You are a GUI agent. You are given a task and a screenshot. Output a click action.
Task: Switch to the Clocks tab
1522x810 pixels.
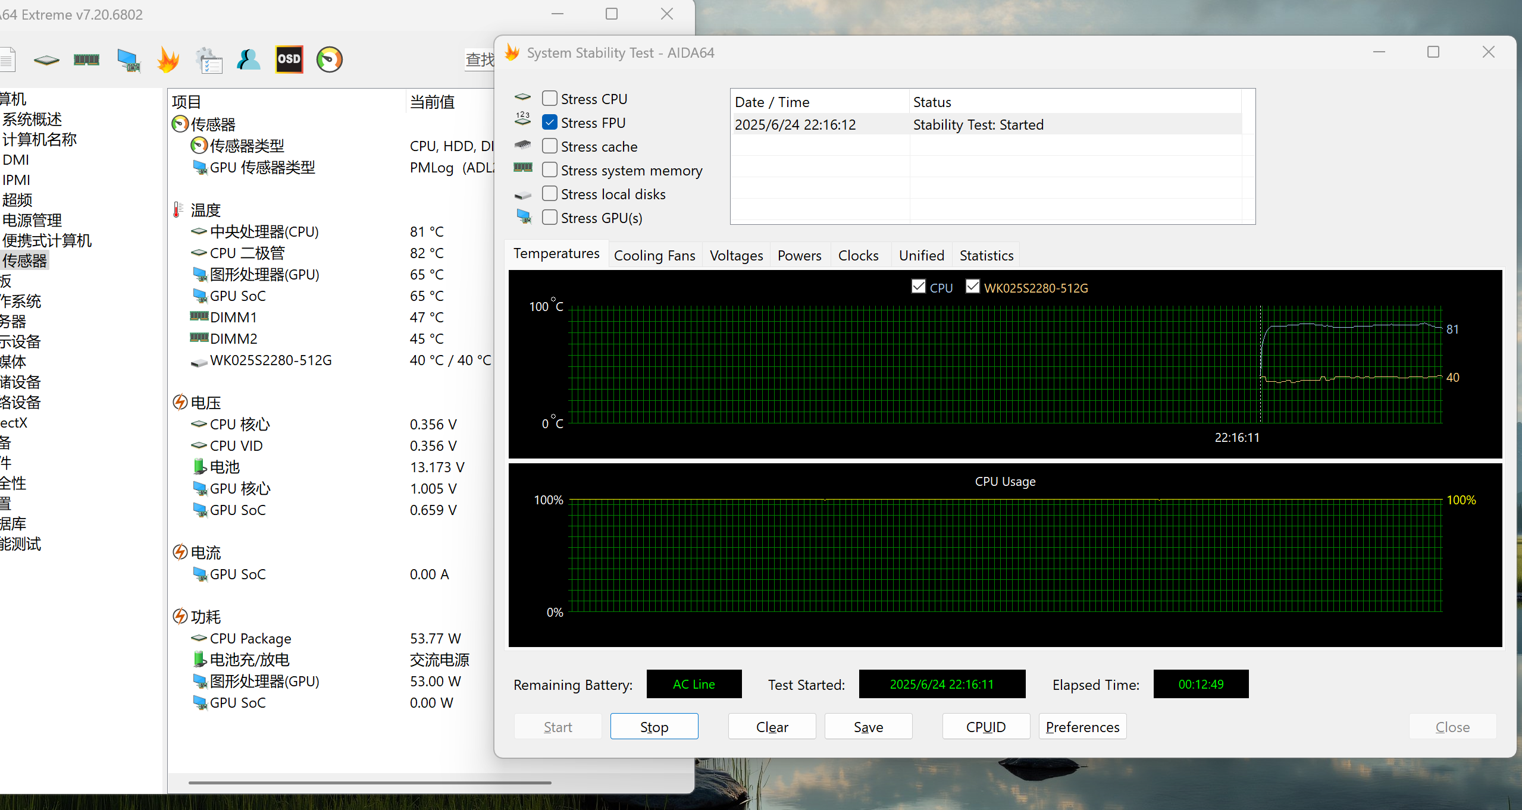(858, 255)
